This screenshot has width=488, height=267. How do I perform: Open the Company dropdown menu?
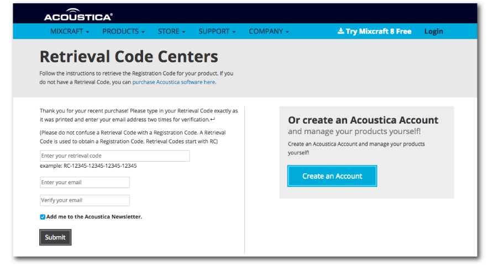[x=269, y=31]
